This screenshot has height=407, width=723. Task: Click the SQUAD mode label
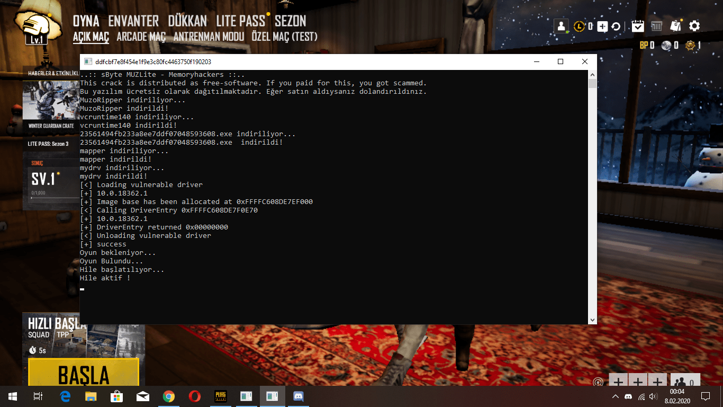39,334
